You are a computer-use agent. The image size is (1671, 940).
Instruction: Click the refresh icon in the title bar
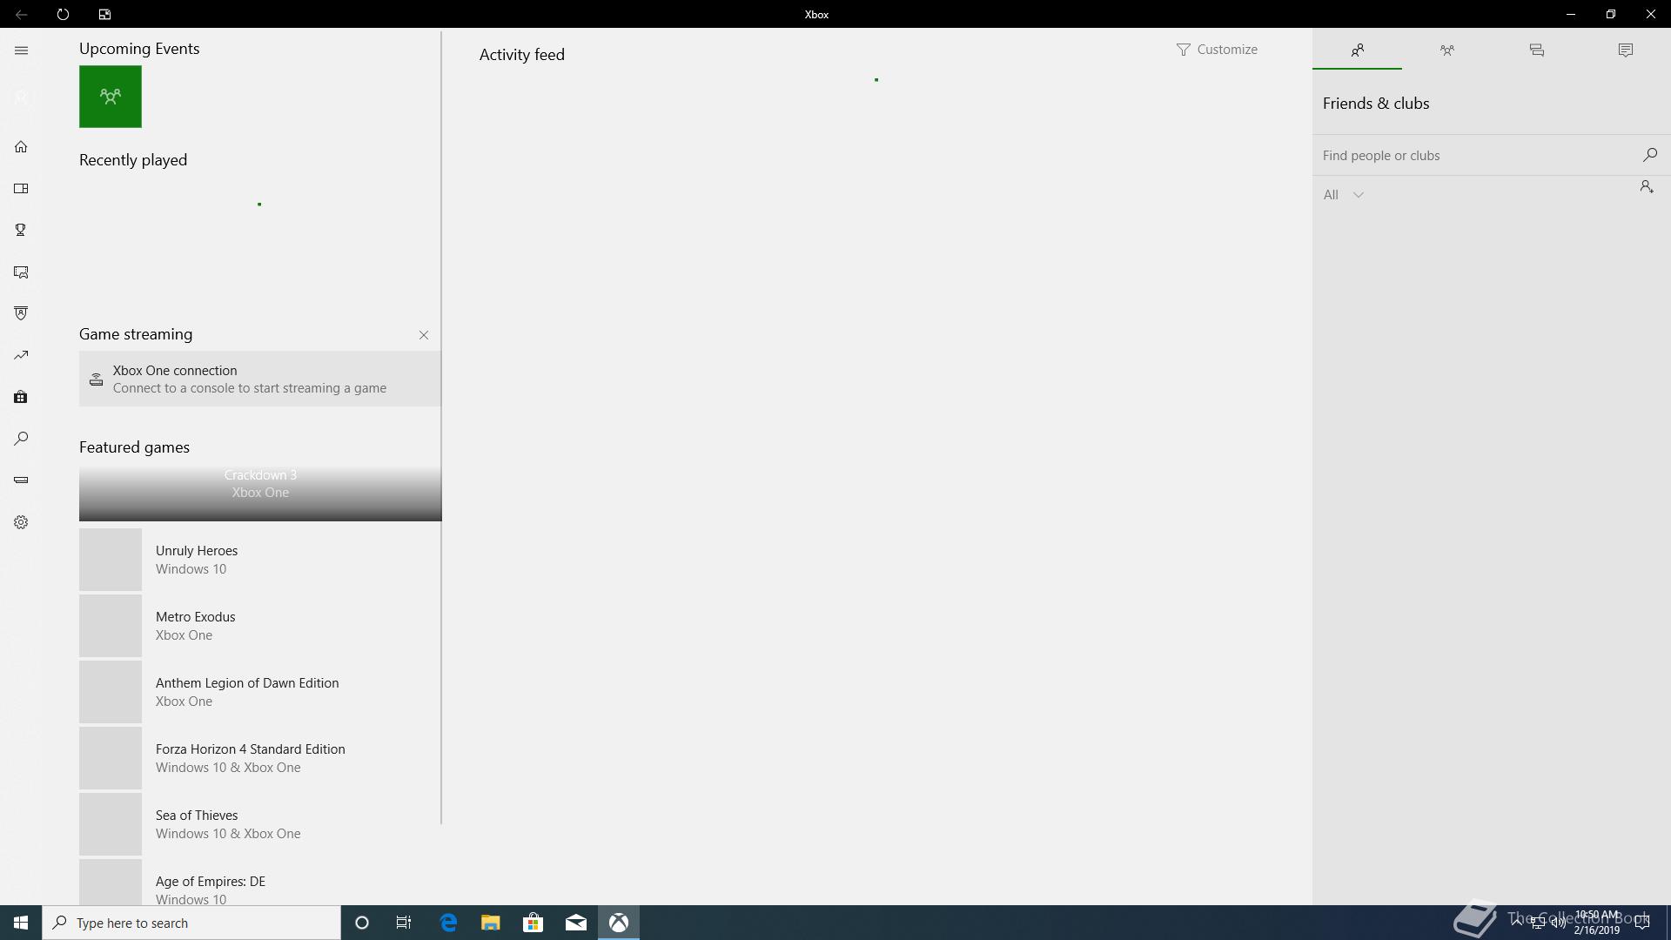(x=63, y=14)
